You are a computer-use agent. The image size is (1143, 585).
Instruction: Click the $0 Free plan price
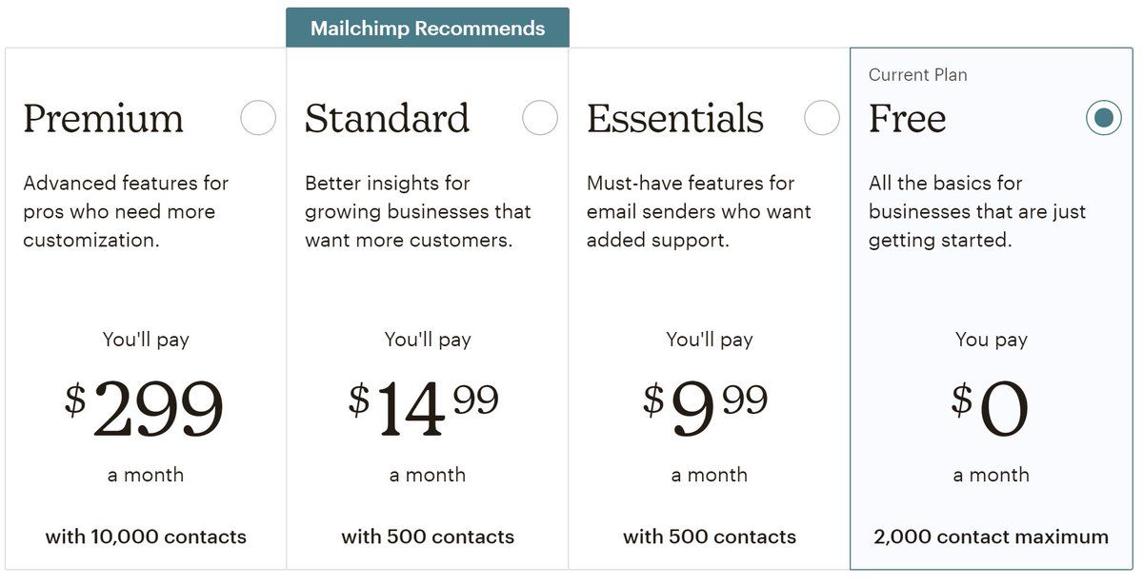991,410
